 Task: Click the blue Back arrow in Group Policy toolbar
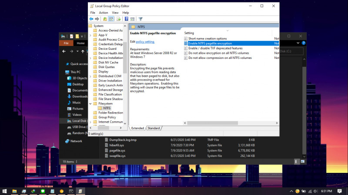(x=91, y=19)
